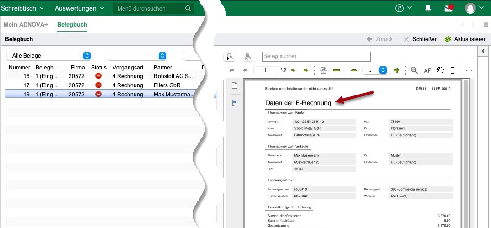The height and width of the screenshot is (228, 491).
Task: Switch to the 'Mein ADNOVA+' tab
Action: click(x=27, y=25)
